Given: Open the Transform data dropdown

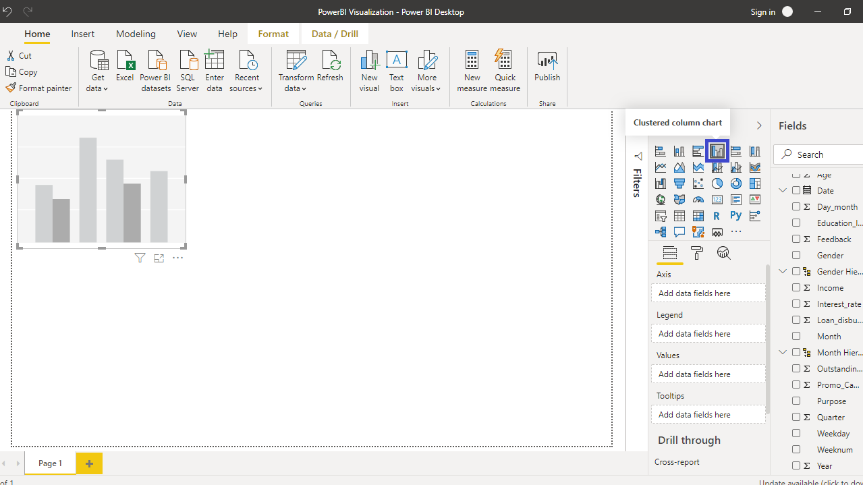Looking at the screenshot, I should point(296,71).
